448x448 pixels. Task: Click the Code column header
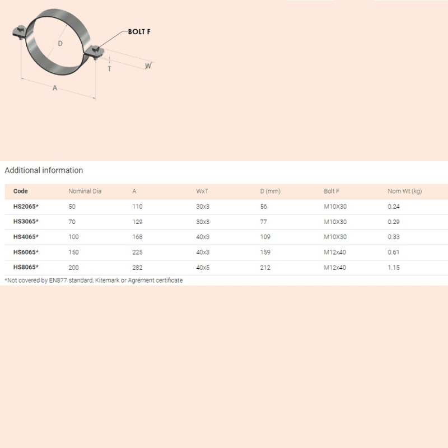21,192
